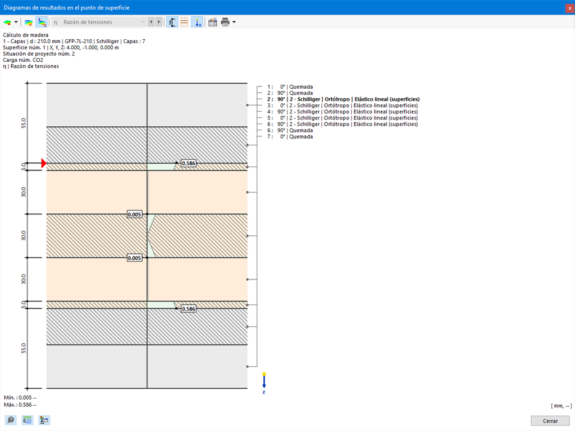Open the result surface icon's dropdown arrow
The height and width of the screenshot is (431, 575).
pos(16,22)
